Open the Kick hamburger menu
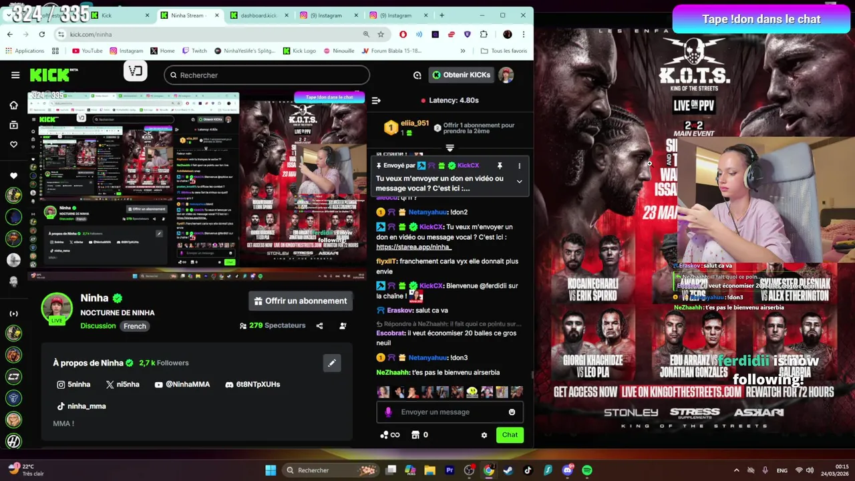855x481 pixels. pyautogui.click(x=15, y=75)
